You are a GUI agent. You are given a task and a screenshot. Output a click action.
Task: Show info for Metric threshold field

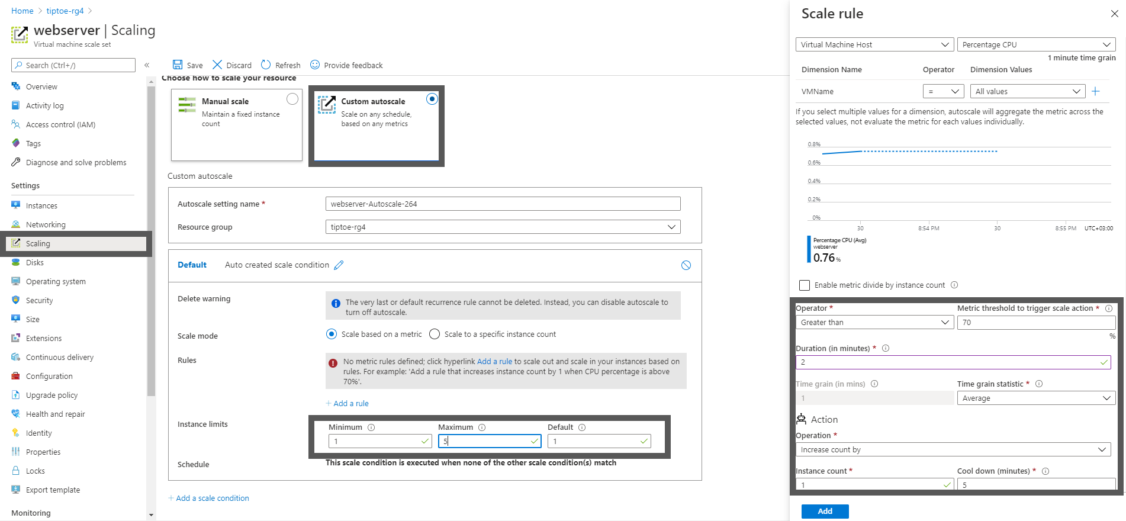pyautogui.click(x=1109, y=308)
